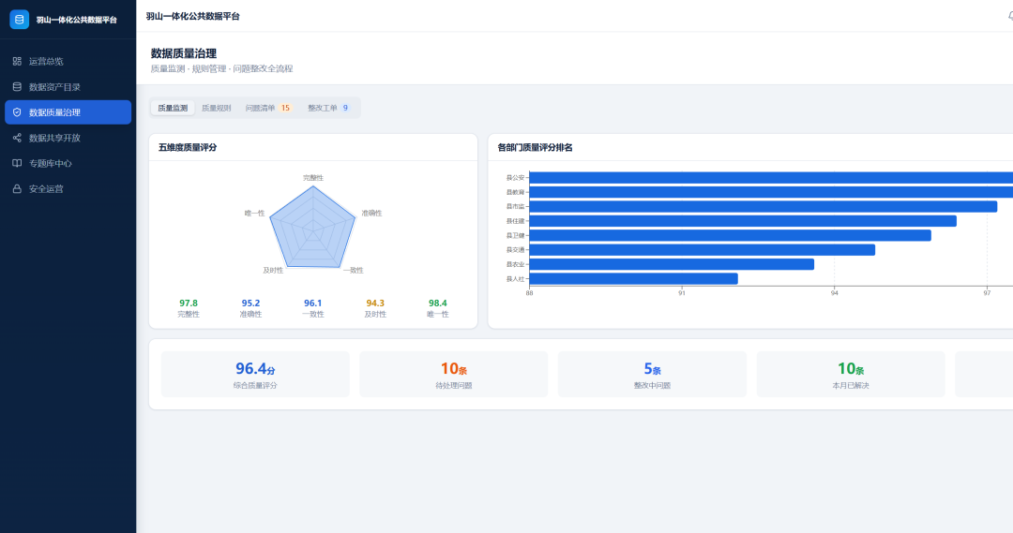1013x533 pixels.
Task: Click the 一致性 label on radar chart
Action: point(353,271)
